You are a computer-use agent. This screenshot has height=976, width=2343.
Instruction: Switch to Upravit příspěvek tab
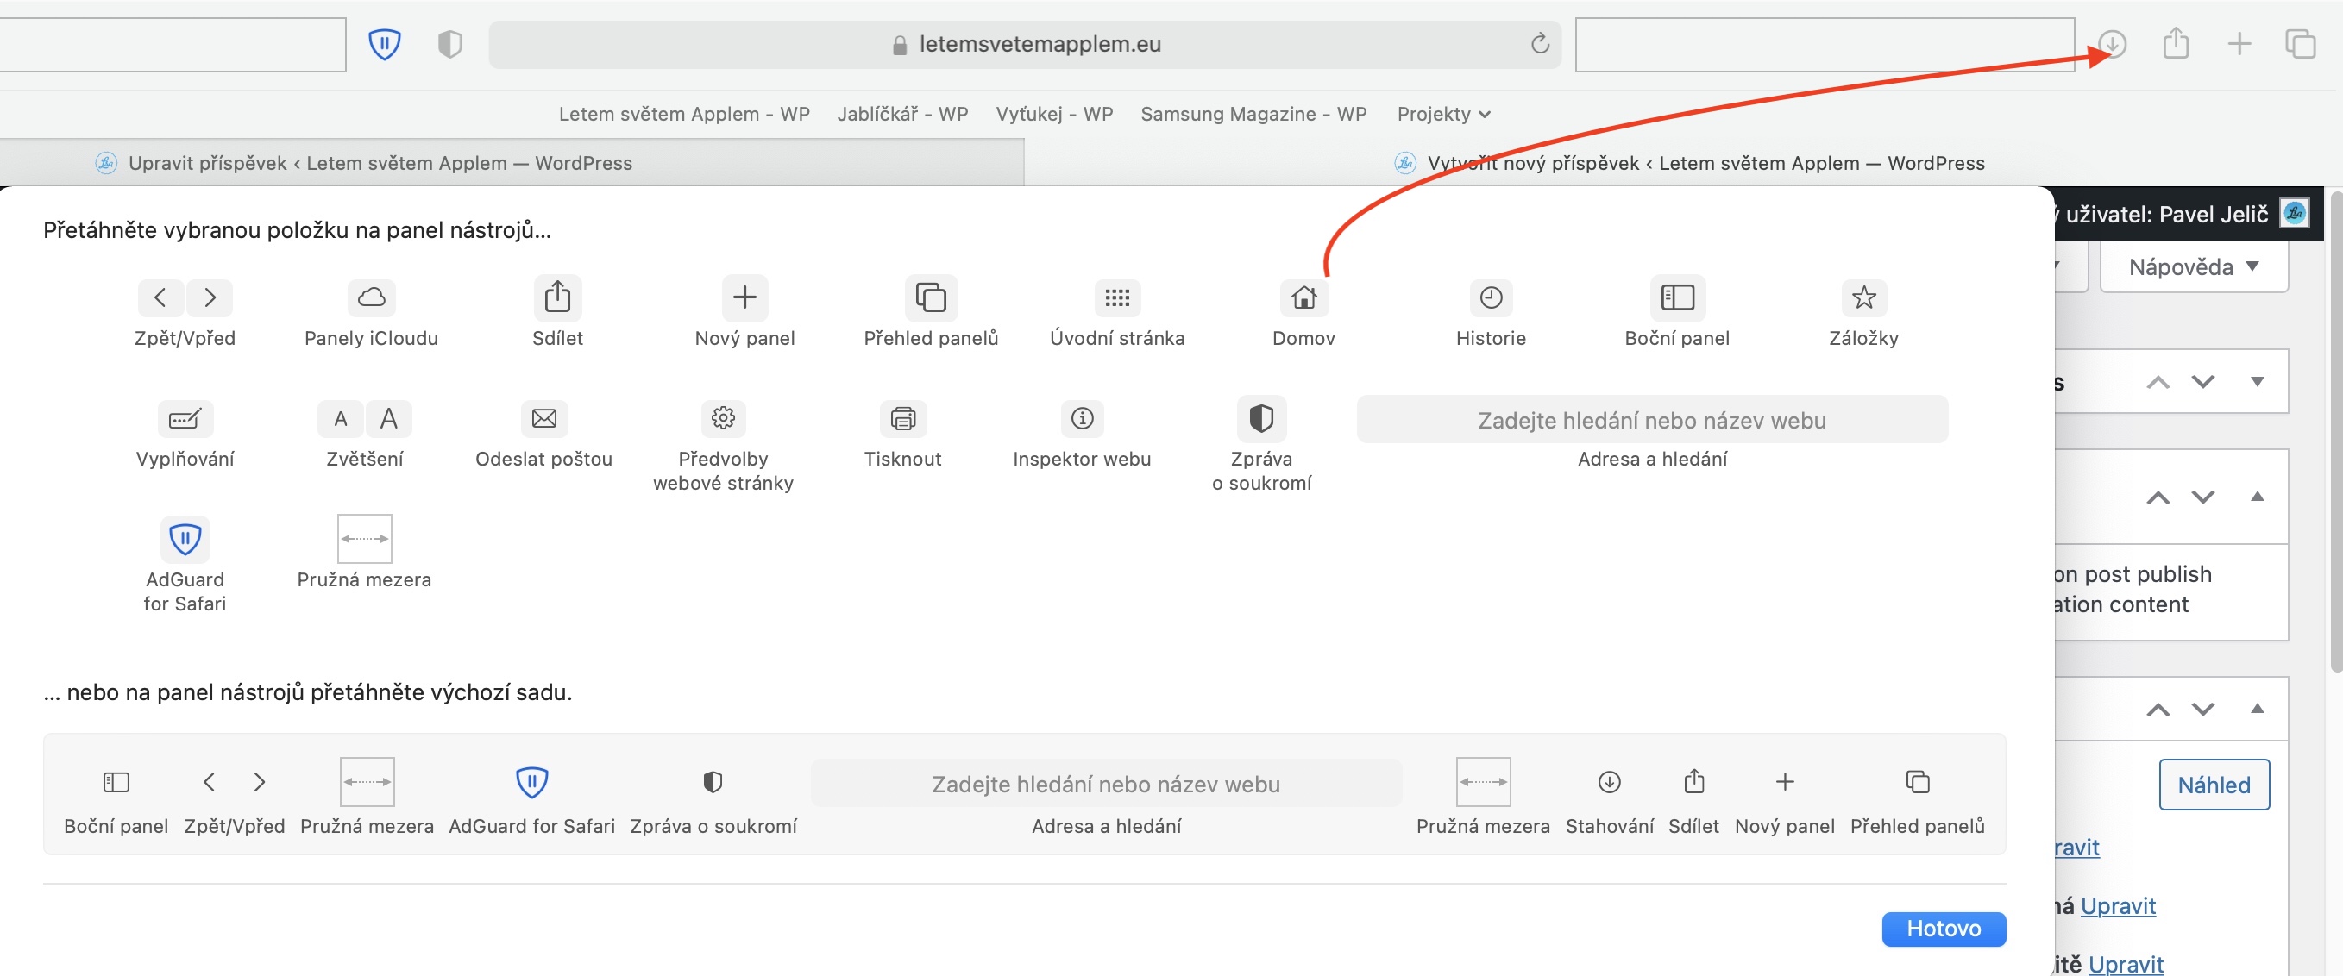380,163
